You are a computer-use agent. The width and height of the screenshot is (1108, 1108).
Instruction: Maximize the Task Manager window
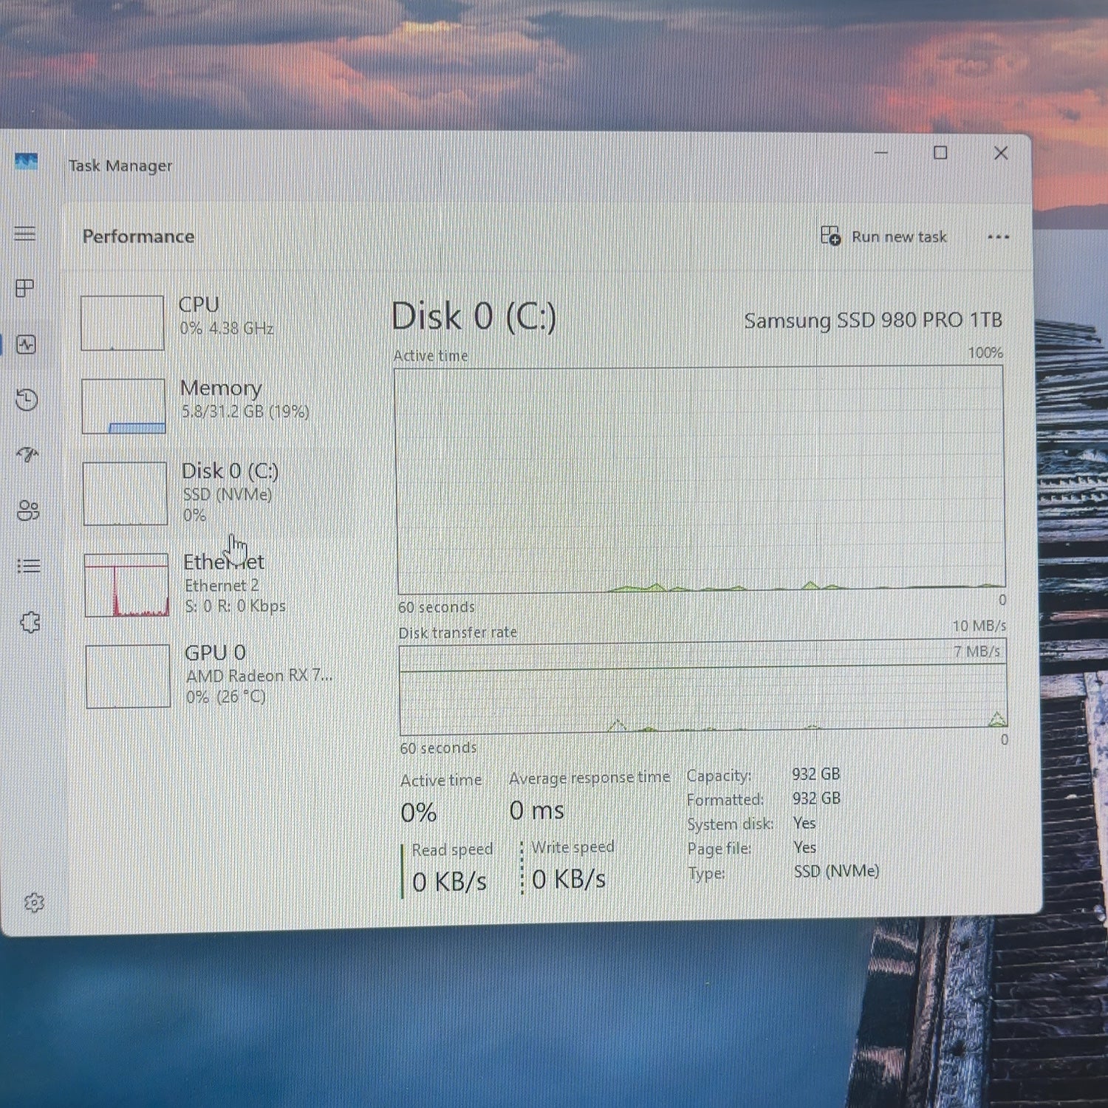click(x=940, y=153)
